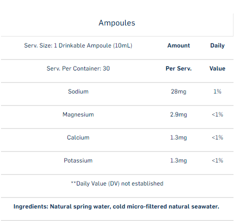Click magnesium's <1% daily value
Screen dimensions: 235x221
(x=218, y=114)
